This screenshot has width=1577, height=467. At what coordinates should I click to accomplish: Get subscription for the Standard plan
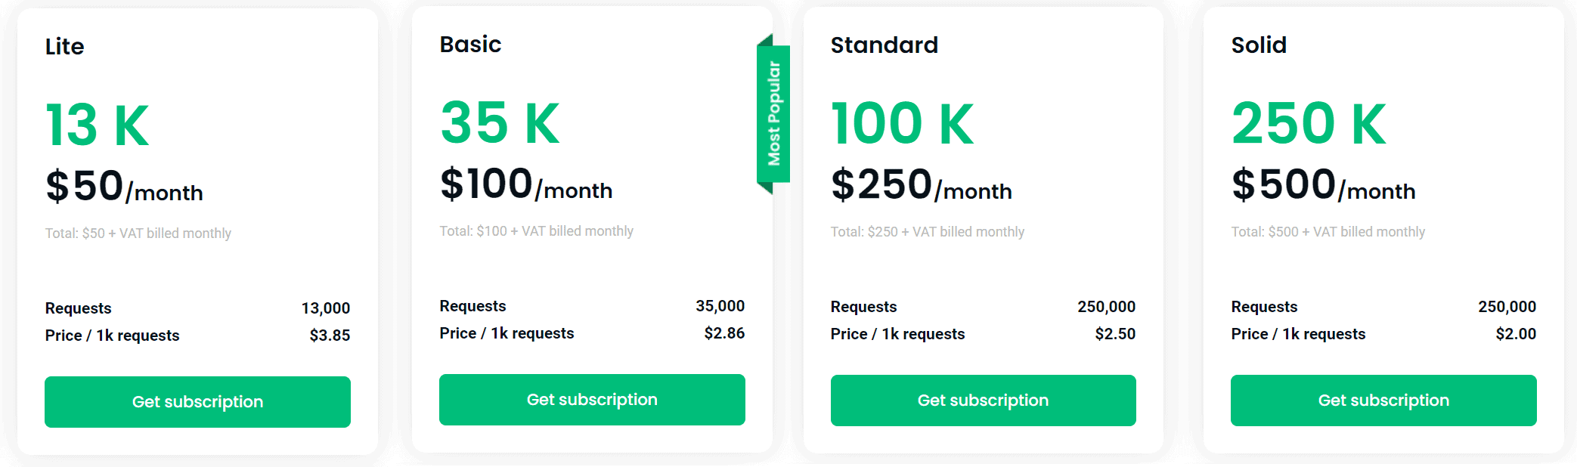pos(983,401)
